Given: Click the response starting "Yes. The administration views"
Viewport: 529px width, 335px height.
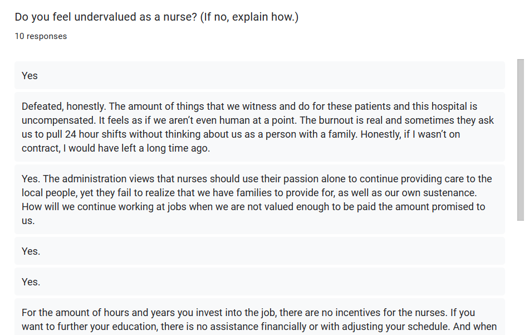Looking at the screenshot, I should coord(259,199).
